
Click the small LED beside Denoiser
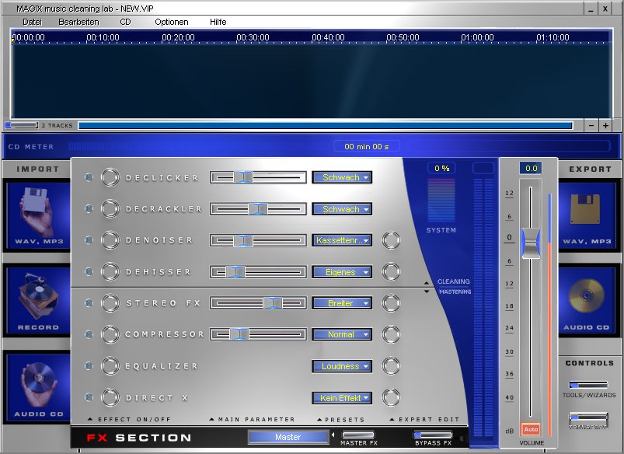[x=89, y=240]
